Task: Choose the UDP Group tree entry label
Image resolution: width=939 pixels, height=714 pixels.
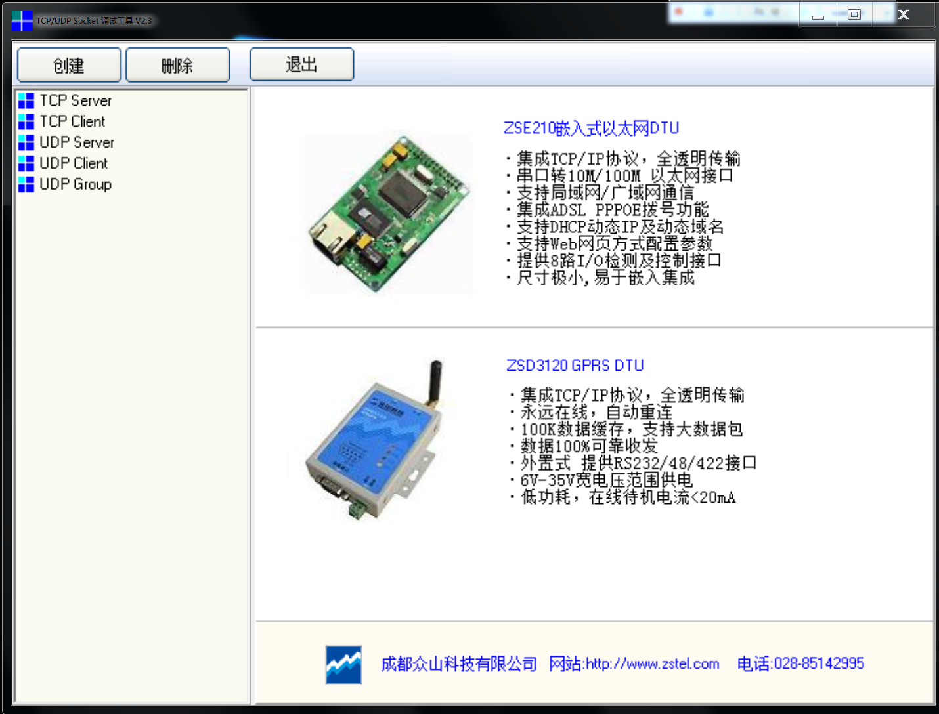Action: pos(76,184)
